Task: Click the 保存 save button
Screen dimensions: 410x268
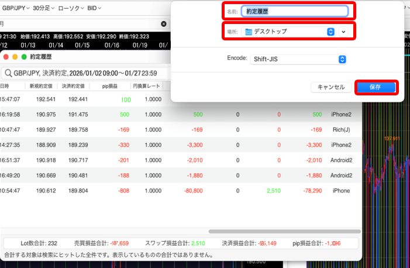Action: click(x=375, y=87)
